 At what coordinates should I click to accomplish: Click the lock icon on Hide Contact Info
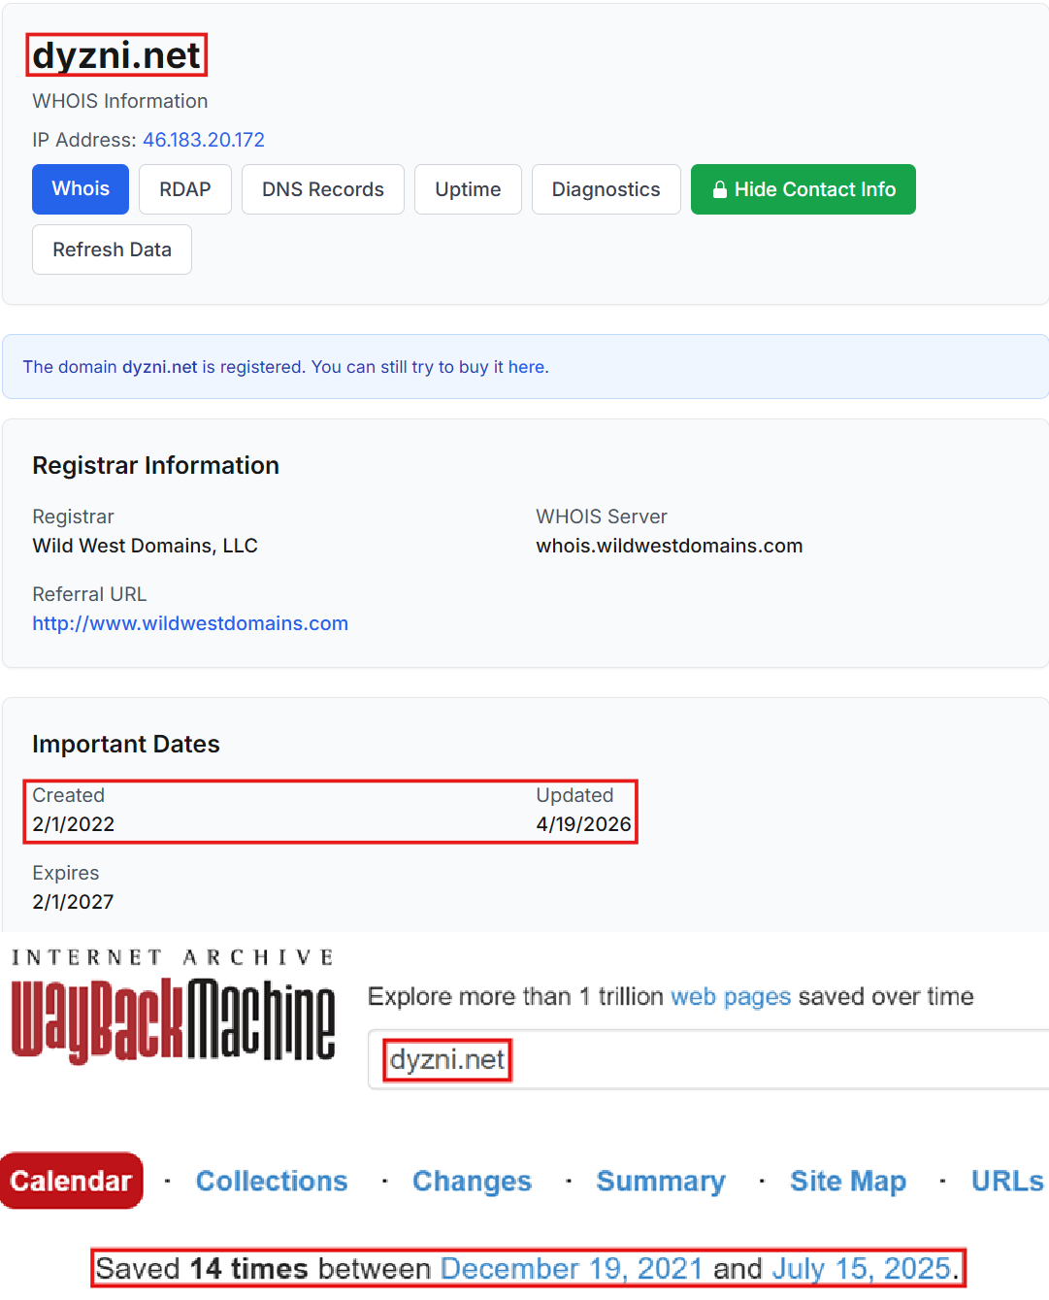[720, 189]
